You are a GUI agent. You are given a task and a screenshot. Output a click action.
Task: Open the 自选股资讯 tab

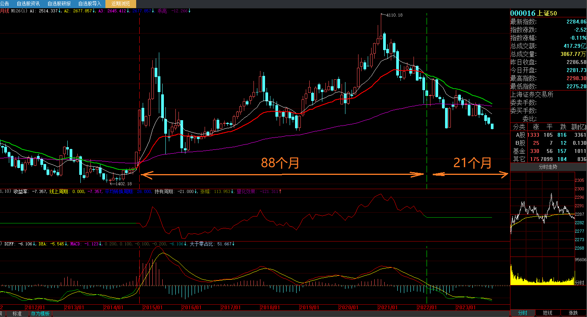point(28,3)
